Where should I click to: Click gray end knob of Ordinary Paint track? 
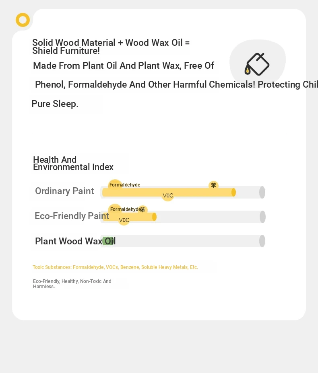tap(262, 192)
